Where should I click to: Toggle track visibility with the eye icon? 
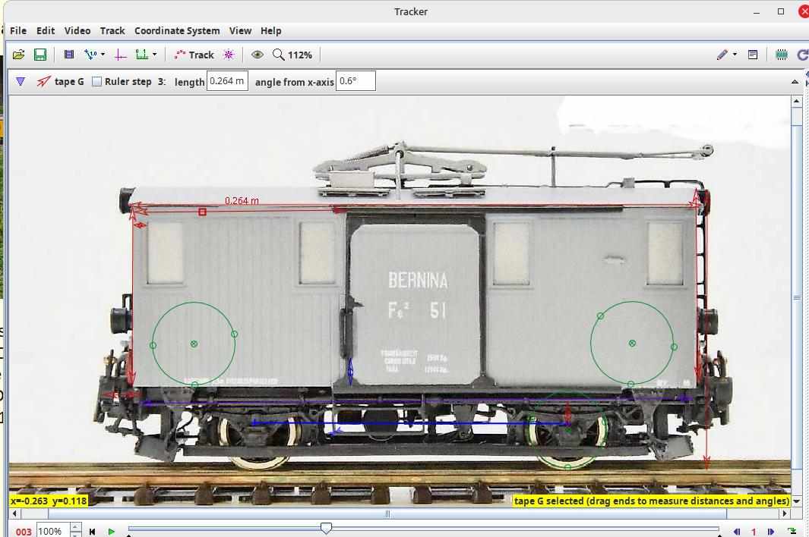(258, 54)
